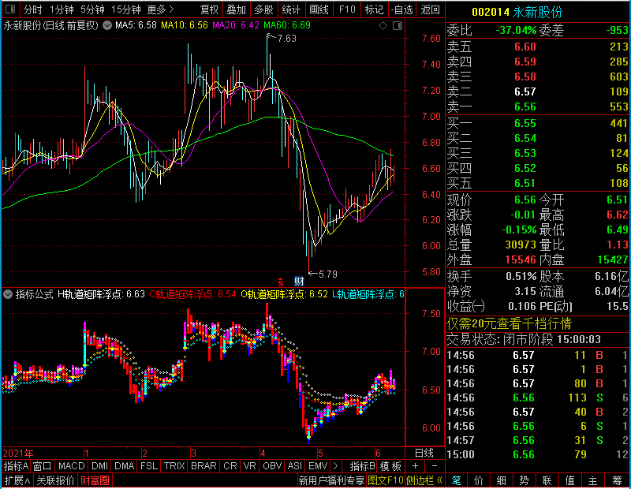
Task: Select the 笔 tick tab
Action: point(456,480)
